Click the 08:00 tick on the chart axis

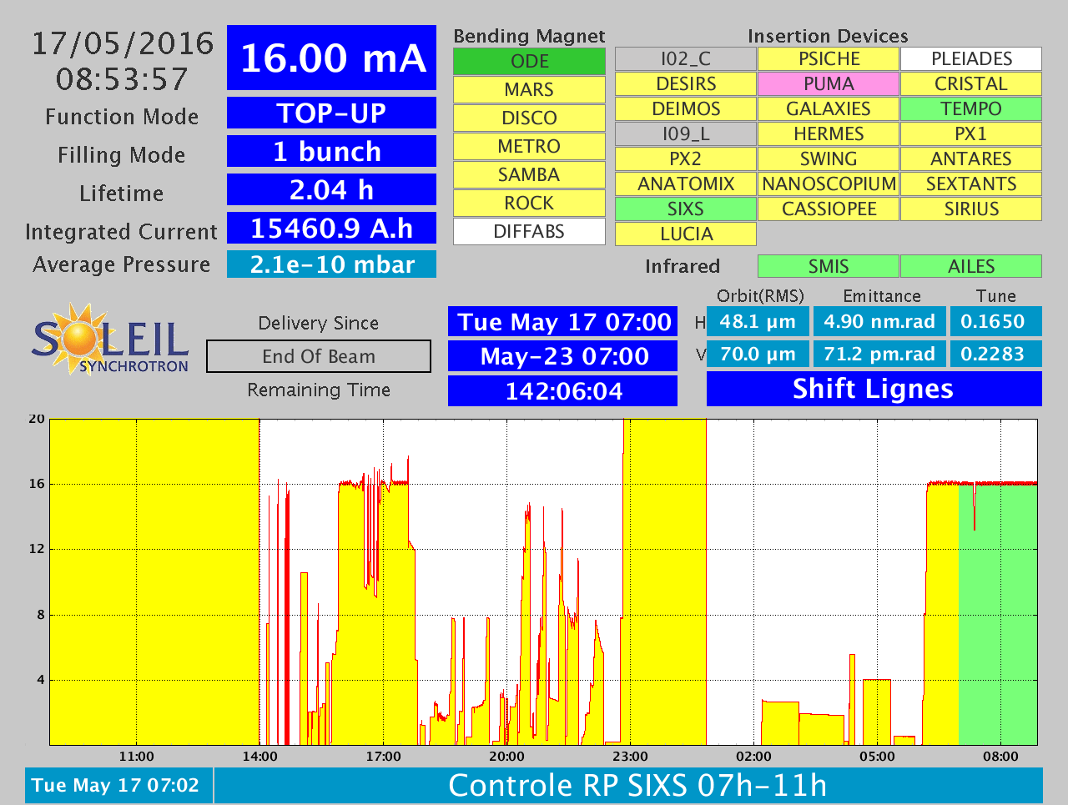1000,757
